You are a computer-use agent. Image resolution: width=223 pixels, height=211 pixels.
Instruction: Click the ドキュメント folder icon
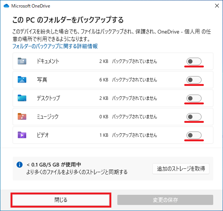click(x=22, y=61)
